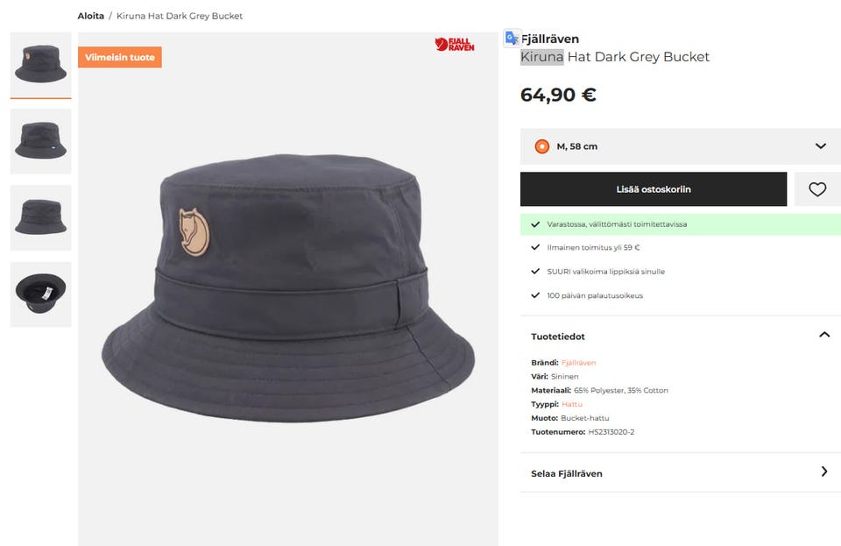This screenshot has width=841, height=546.
Task: Click the main bucket hat product image
Action: tap(288, 288)
